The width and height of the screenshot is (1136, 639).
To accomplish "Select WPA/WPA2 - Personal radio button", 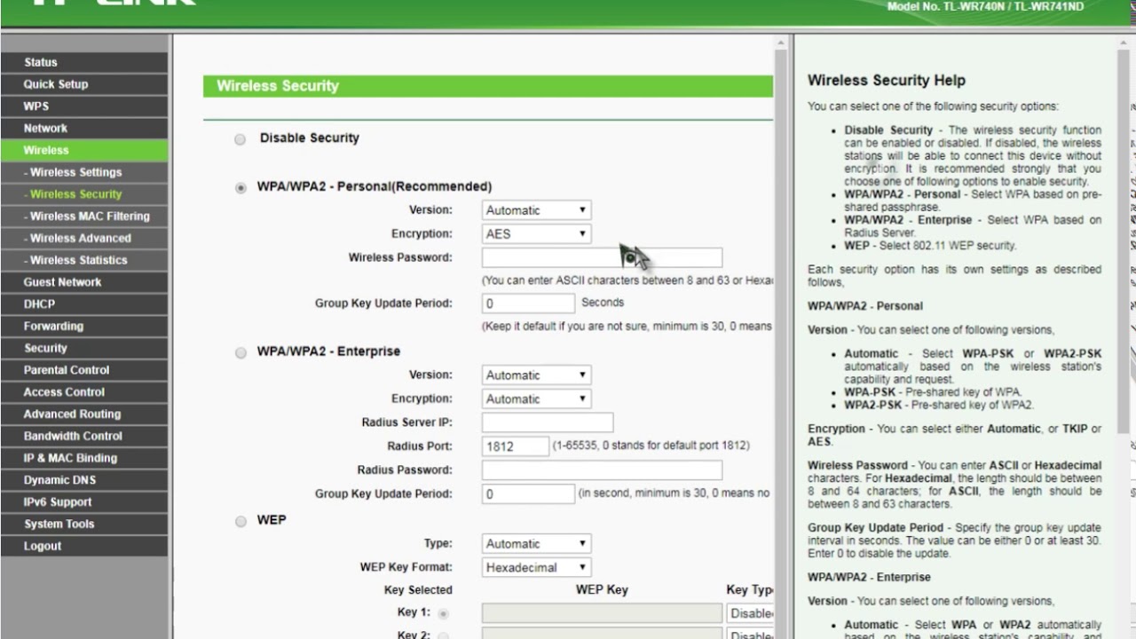I will pyautogui.click(x=241, y=188).
